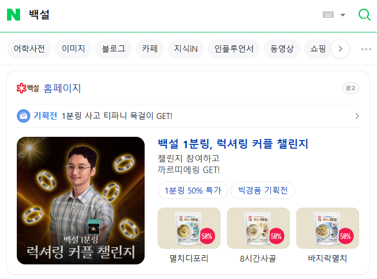377x279 pixels.
Task: Open the 어학사전 tab
Action: [29, 49]
